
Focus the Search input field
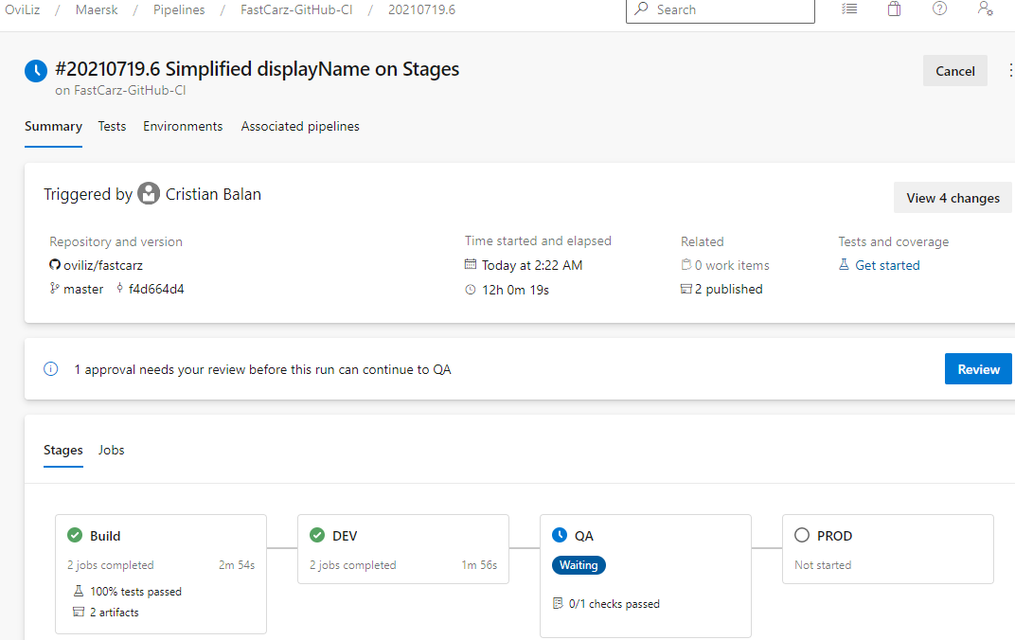coord(720,9)
